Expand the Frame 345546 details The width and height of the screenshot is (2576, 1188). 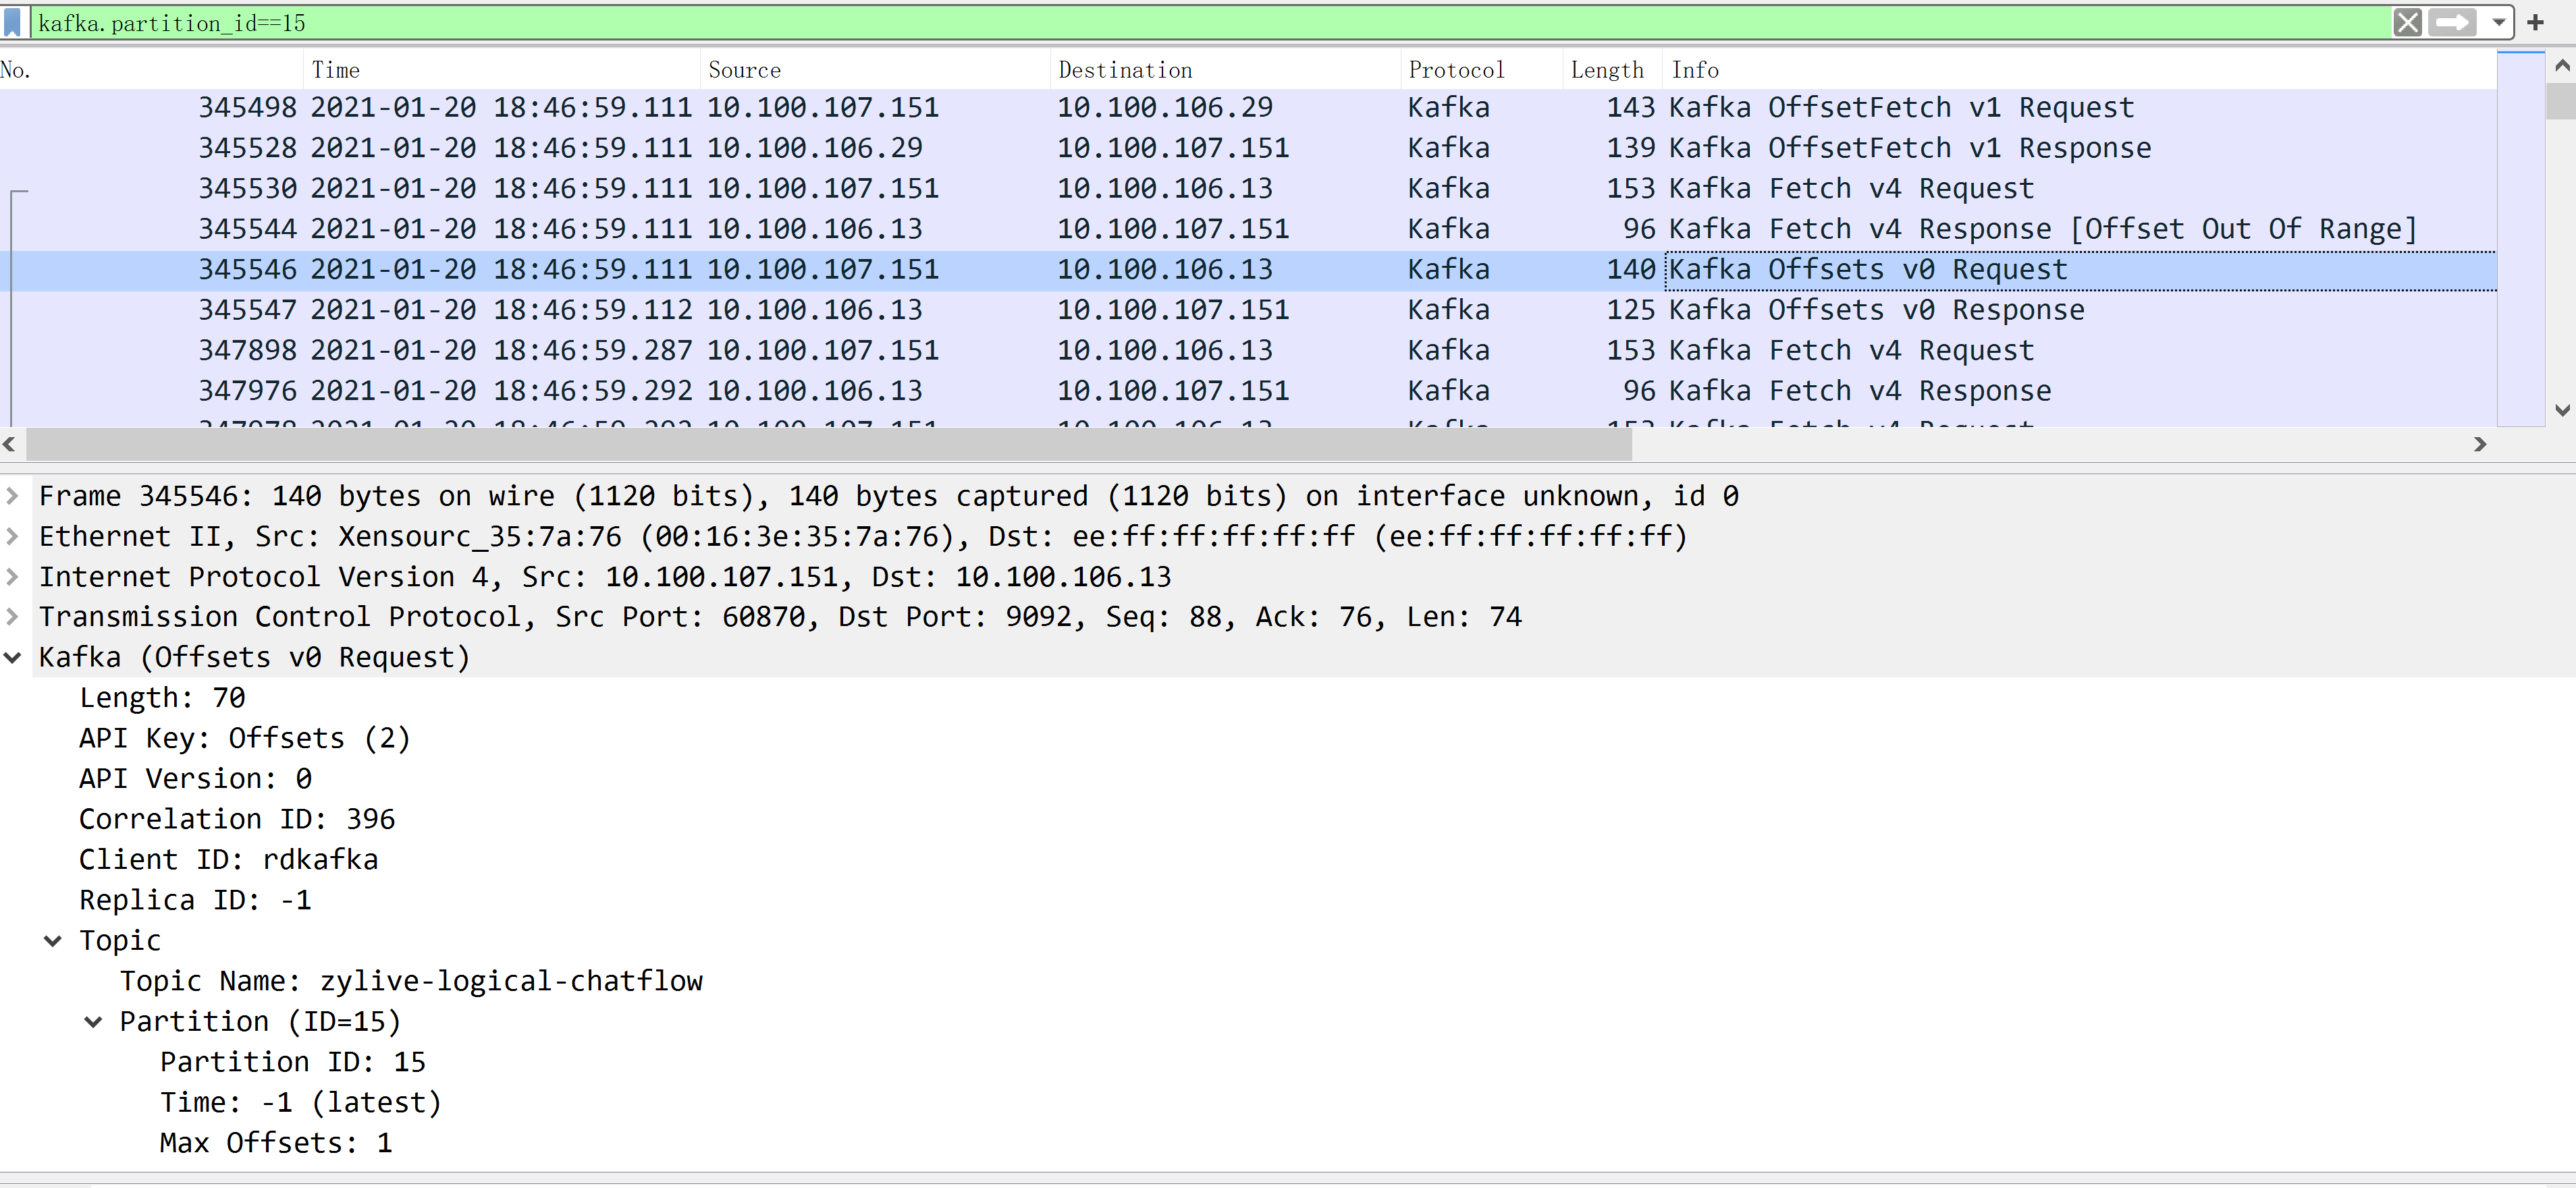click(12, 496)
